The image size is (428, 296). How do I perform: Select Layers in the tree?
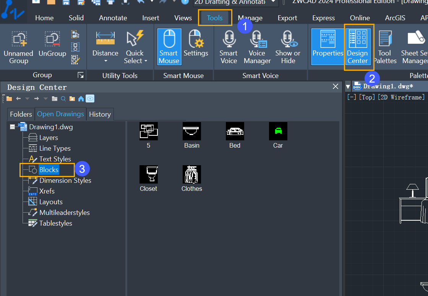(49, 138)
